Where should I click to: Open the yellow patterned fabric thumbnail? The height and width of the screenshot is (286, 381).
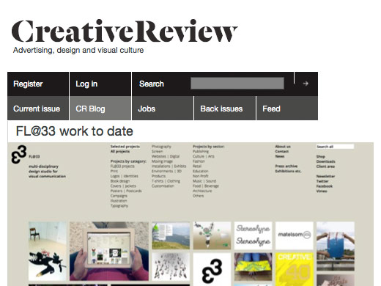pos(253,267)
